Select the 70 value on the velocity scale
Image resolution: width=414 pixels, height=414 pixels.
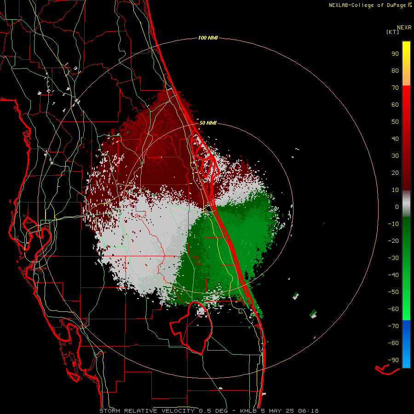[395, 88]
